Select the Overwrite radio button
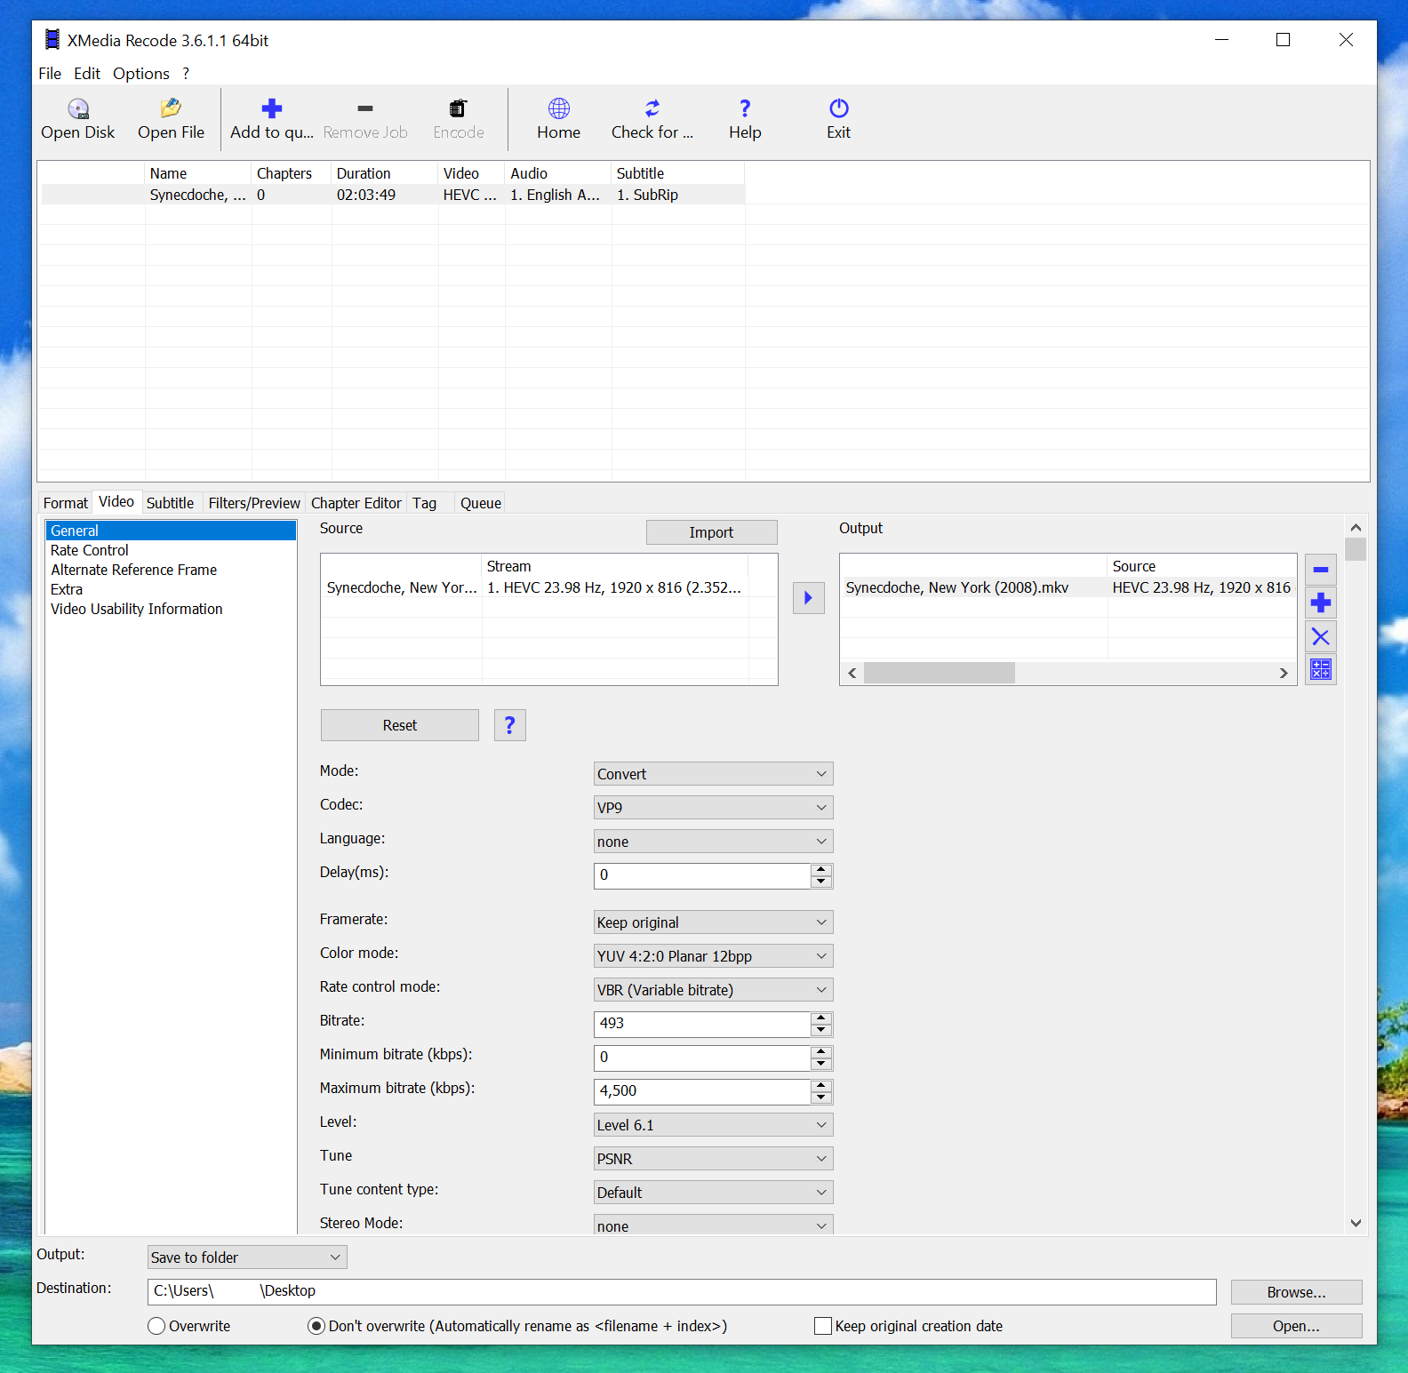This screenshot has width=1408, height=1373. pyautogui.click(x=157, y=1326)
